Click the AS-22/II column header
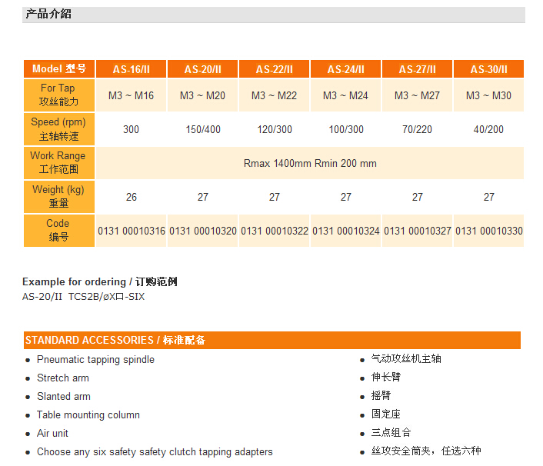The height and width of the screenshot is (466, 543). tap(275, 69)
